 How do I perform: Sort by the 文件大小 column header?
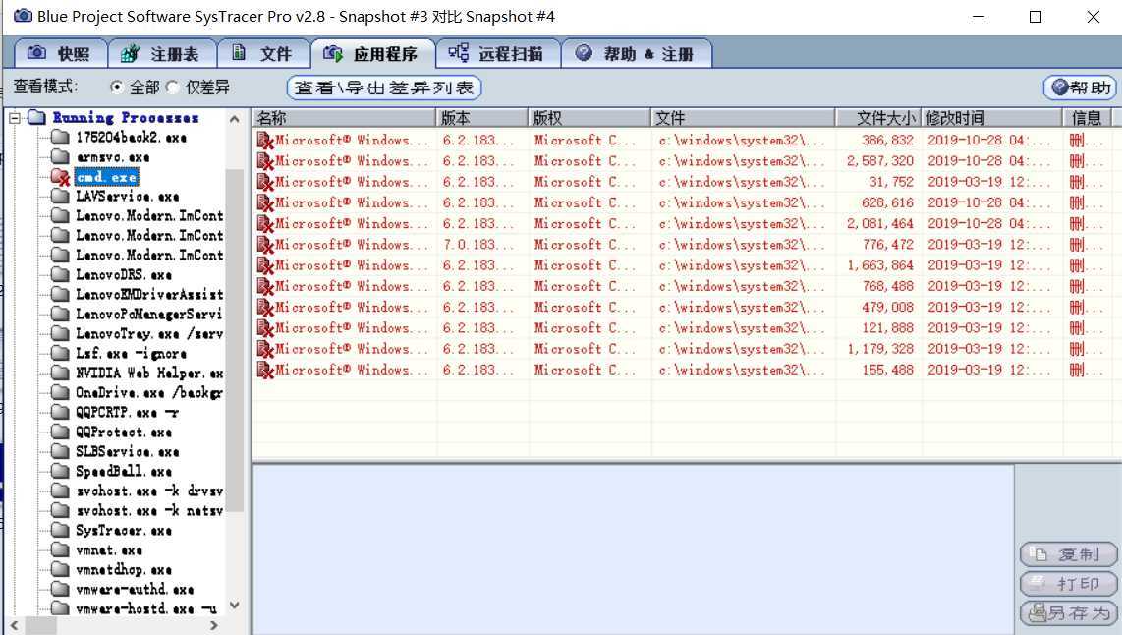878,117
